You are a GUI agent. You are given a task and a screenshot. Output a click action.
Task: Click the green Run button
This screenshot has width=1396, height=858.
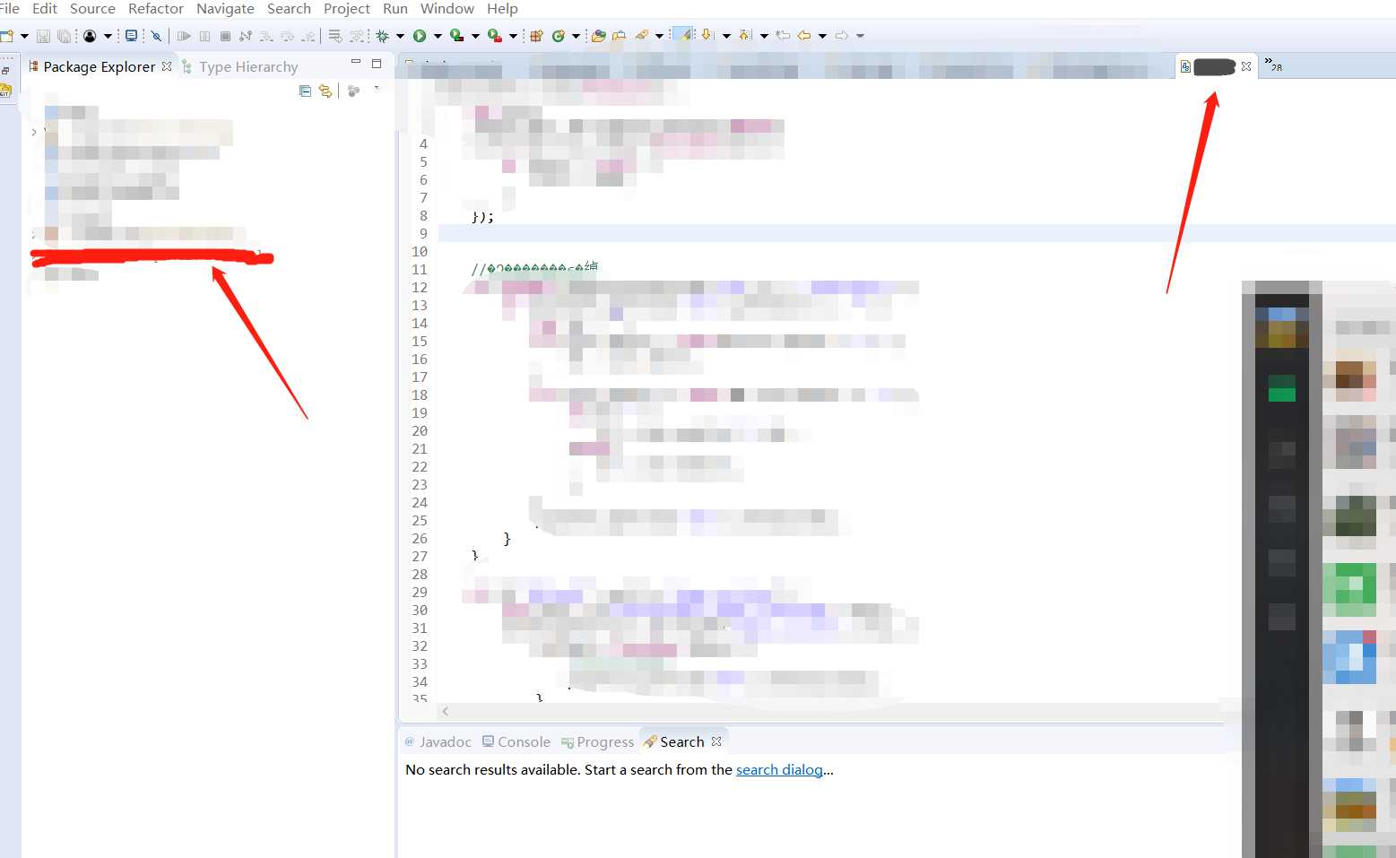tap(419, 36)
